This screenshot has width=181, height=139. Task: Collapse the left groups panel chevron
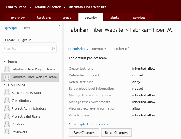click(x=59, y=25)
